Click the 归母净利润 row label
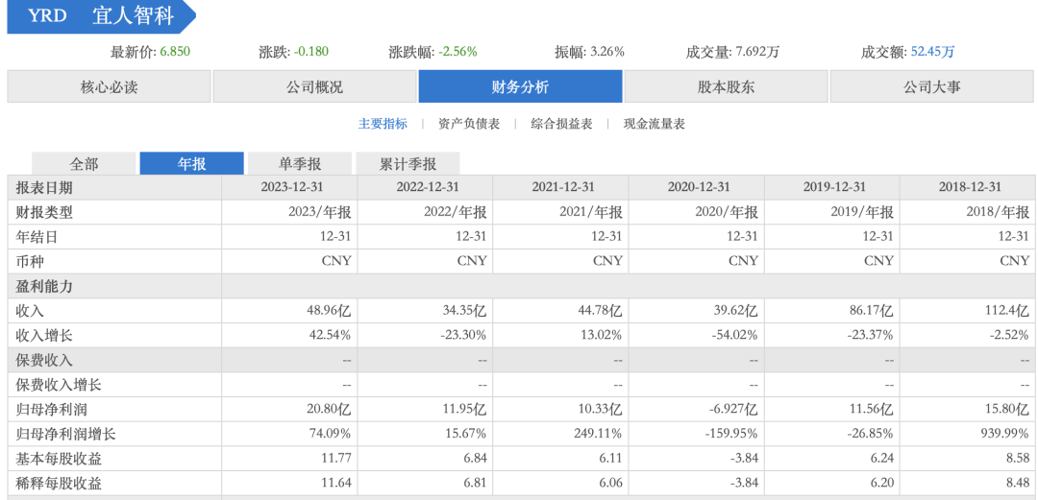1038x500 pixels. (x=51, y=410)
